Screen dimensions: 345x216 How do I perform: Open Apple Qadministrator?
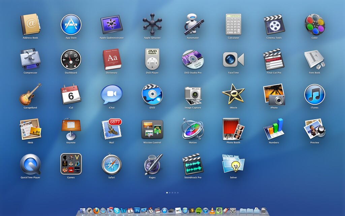(112, 24)
